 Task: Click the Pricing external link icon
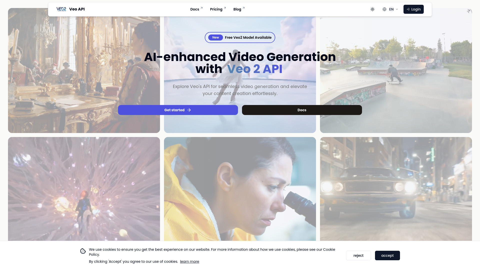click(225, 7)
